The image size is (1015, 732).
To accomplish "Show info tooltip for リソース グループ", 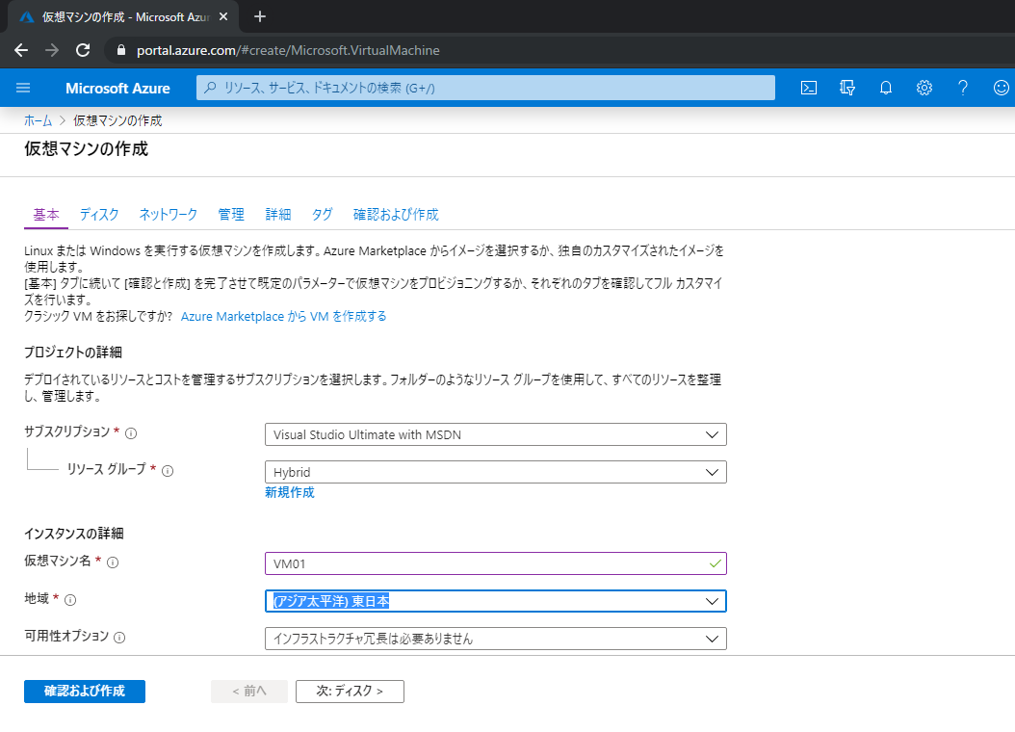I will [x=167, y=471].
